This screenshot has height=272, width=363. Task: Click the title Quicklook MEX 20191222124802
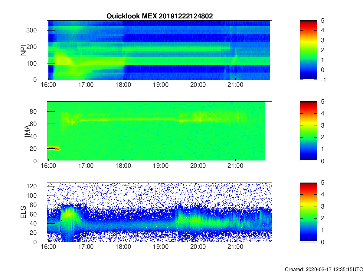[159, 16]
